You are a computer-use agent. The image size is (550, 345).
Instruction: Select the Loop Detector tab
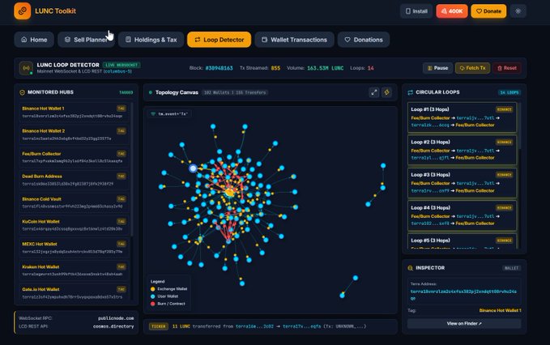[220, 40]
